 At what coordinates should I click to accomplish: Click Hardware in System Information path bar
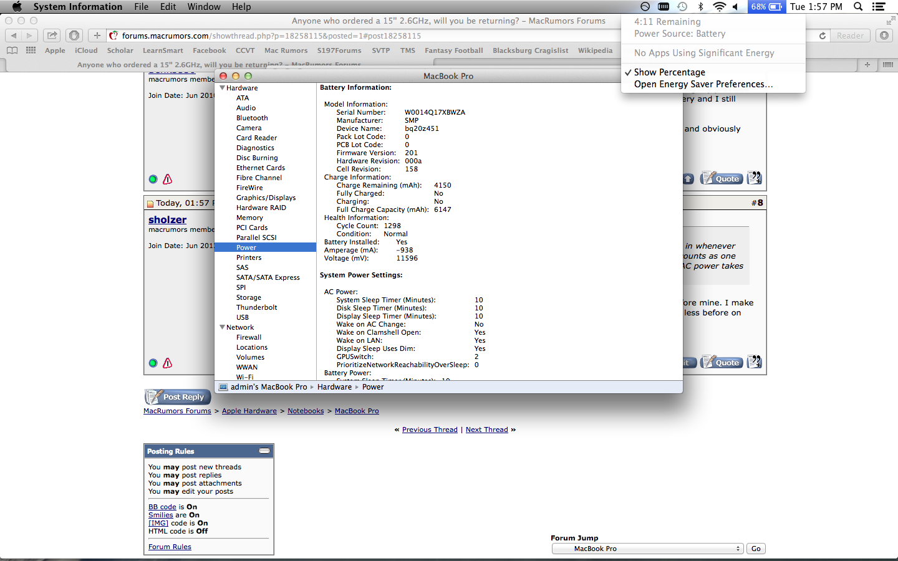[334, 387]
